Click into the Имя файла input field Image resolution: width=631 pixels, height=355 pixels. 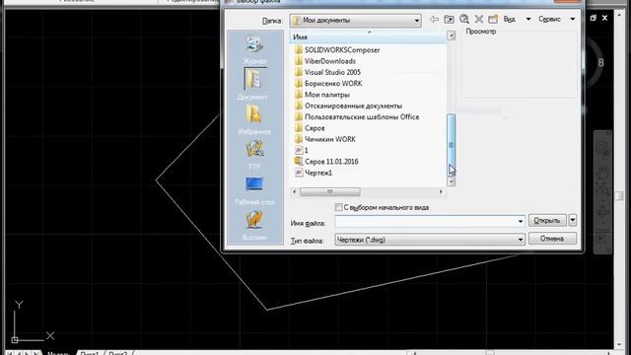425,221
